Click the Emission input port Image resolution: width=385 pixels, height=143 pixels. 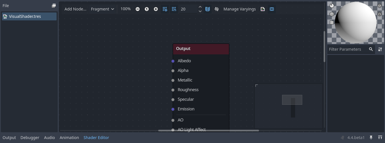click(x=173, y=109)
